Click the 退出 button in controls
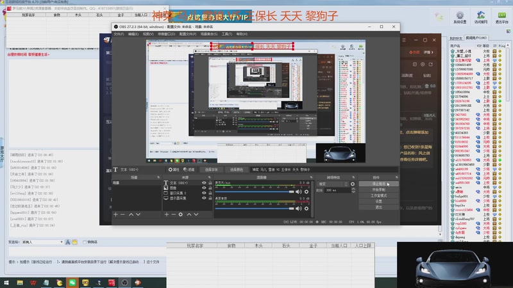 point(378,207)
